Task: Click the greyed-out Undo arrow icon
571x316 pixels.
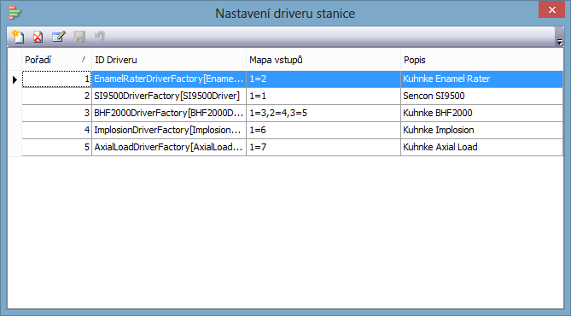Action: [x=99, y=36]
